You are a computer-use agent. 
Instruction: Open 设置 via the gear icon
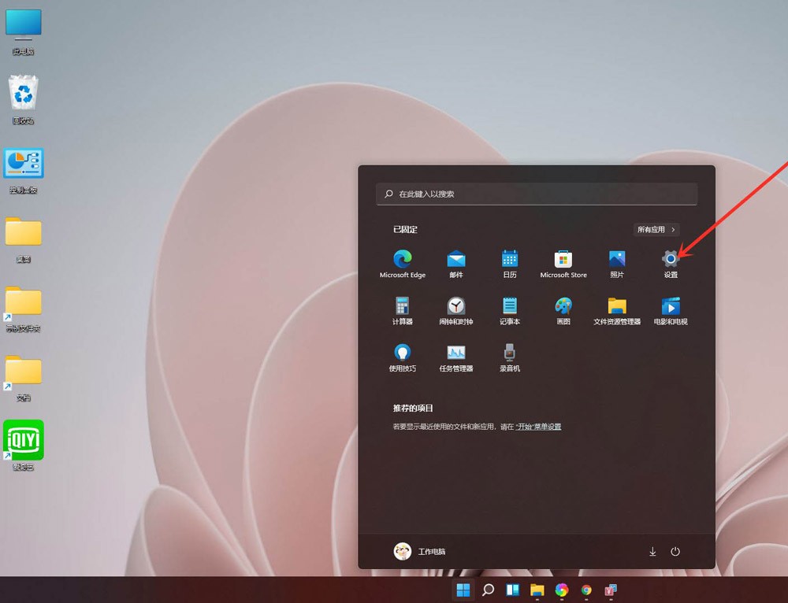(x=669, y=257)
